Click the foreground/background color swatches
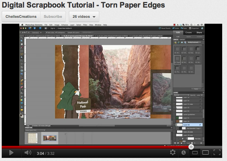 pyautogui.click(x=22, y=116)
